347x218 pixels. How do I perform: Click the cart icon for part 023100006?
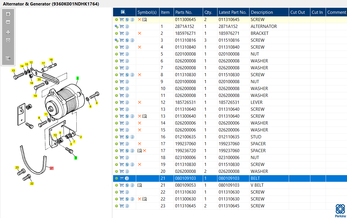coord(122,158)
